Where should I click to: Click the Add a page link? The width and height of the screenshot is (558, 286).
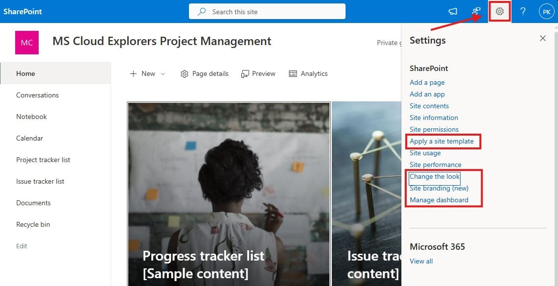click(427, 82)
